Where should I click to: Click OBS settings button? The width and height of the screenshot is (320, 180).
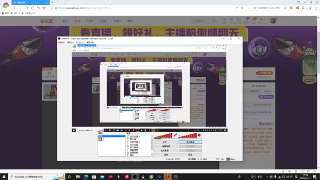coord(166,142)
